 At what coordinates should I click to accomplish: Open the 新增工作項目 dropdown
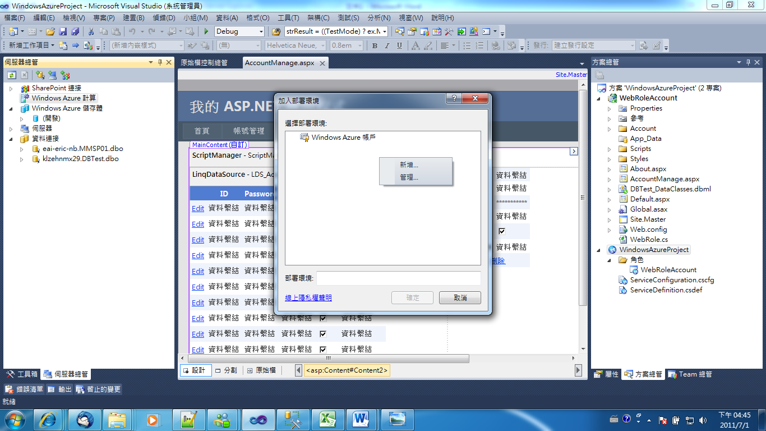[x=32, y=45]
